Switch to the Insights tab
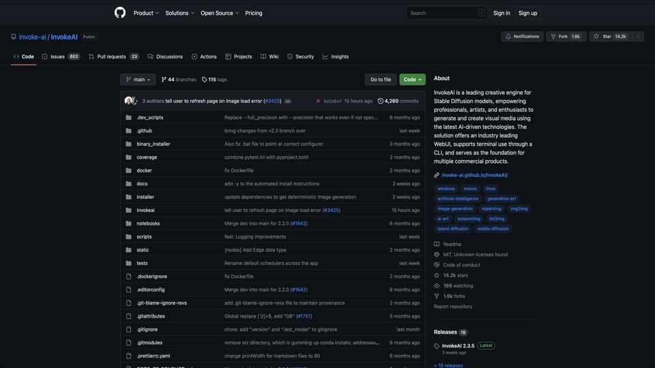 point(336,57)
